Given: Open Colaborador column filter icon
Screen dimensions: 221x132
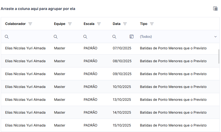Looking at the screenshot, I should coord(30,24).
